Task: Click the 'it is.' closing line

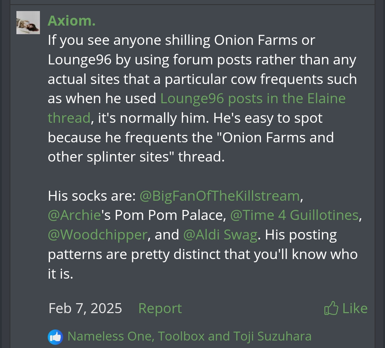Action: 60,274
